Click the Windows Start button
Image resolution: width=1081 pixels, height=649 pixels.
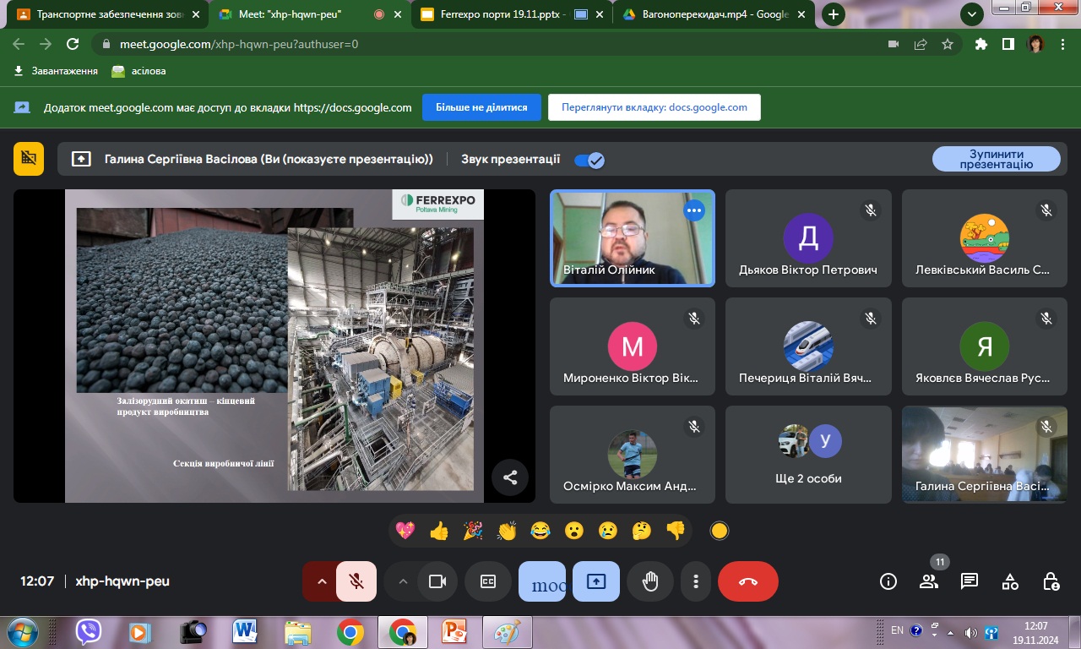21,631
